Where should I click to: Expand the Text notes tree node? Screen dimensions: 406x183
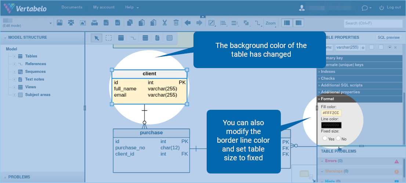(15, 79)
